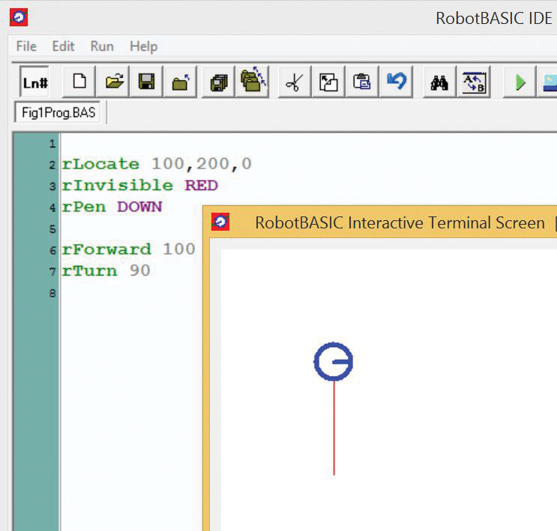Open the File menu

click(x=26, y=46)
